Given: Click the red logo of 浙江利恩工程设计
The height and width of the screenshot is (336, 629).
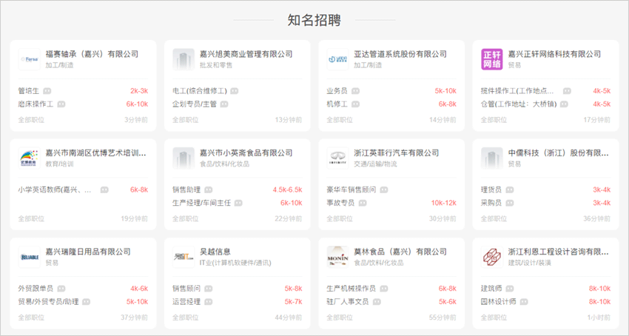Looking at the screenshot, I should point(491,257).
